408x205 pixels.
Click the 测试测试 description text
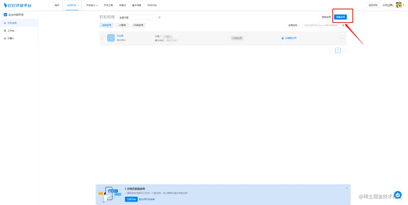(121, 40)
